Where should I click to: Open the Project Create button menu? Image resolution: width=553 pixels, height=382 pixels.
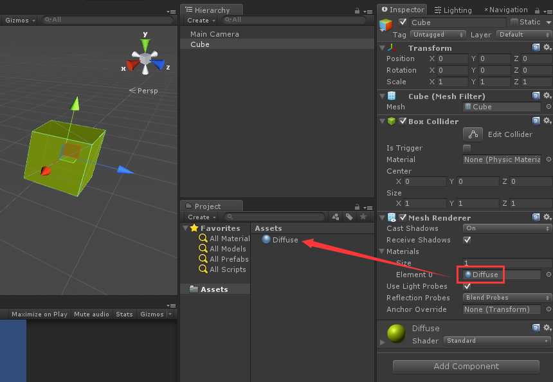[202, 217]
